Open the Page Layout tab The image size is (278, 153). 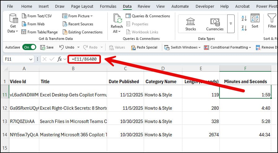tap(82, 6)
